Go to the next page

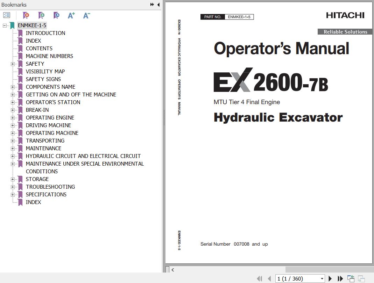(330, 278)
